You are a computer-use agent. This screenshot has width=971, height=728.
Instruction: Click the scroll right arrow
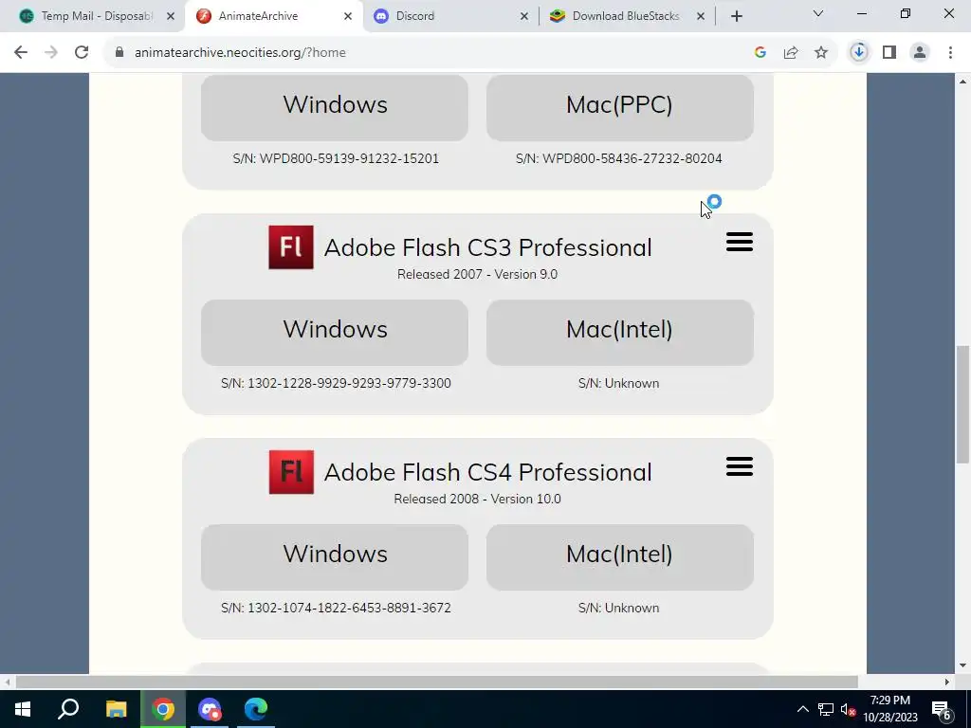[947, 682]
